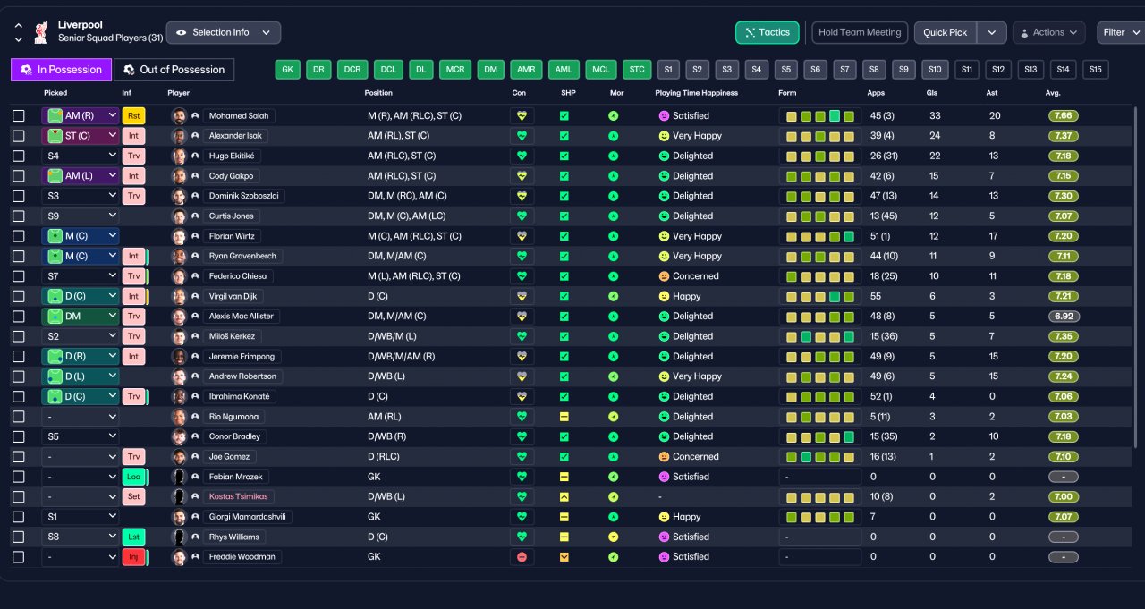Click Virgil van Dijk's player portrait icon
This screenshot has height=609, width=1145.
point(179,296)
